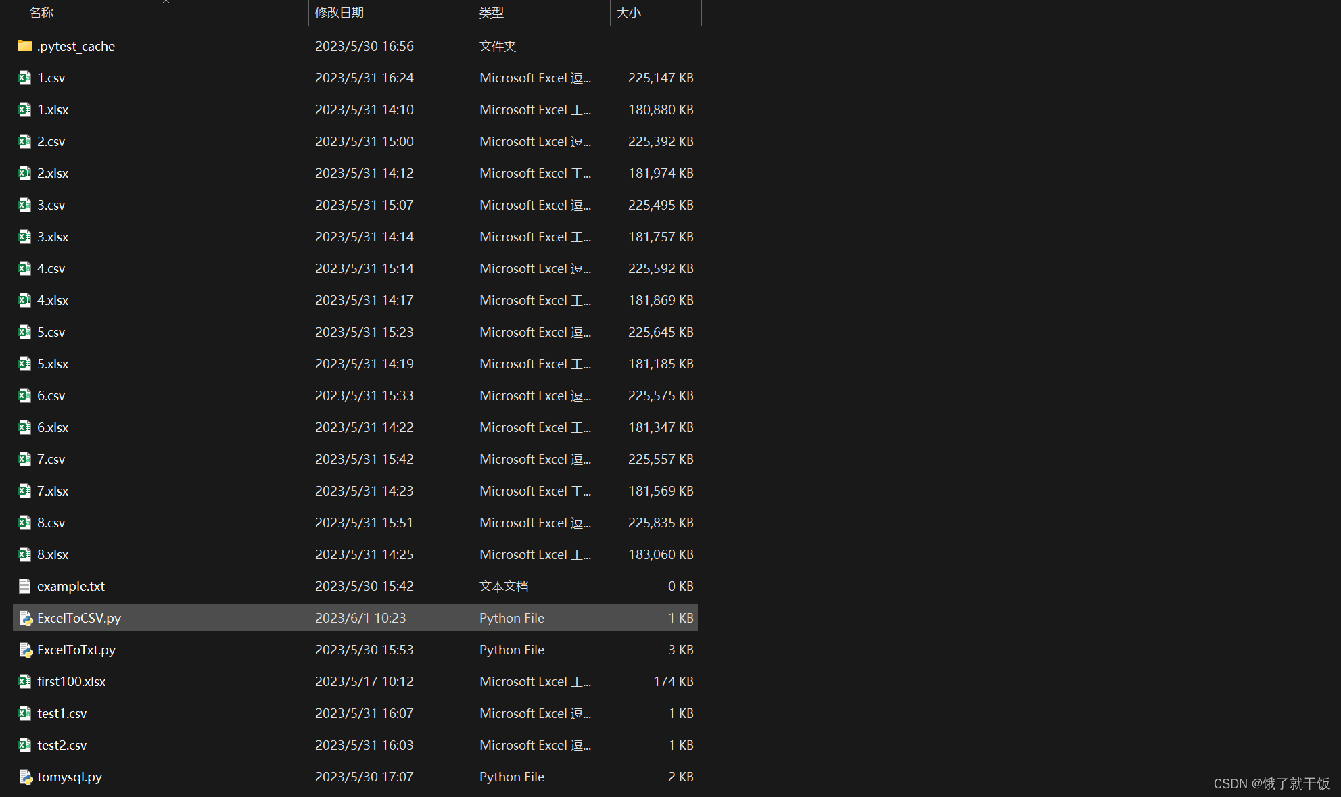The image size is (1341, 797).
Task: Select the file name 3.csv
Action: pos(51,205)
